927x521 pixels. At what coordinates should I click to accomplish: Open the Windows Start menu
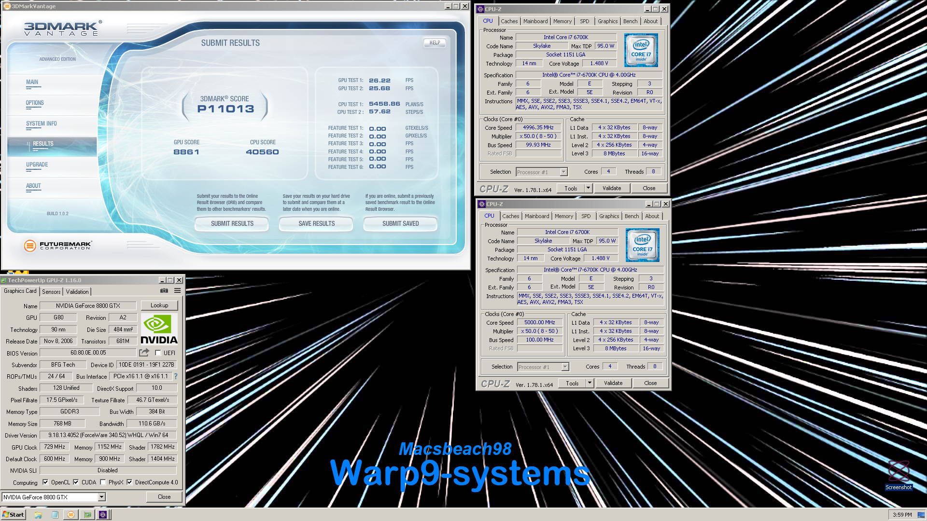coord(13,515)
